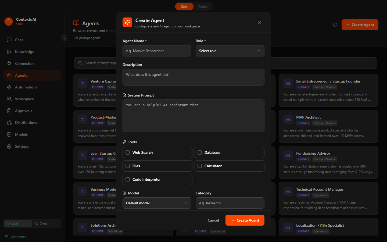Click the Model section chip icon
The width and height of the screenshot is (387, 242).
coord(124,193)
